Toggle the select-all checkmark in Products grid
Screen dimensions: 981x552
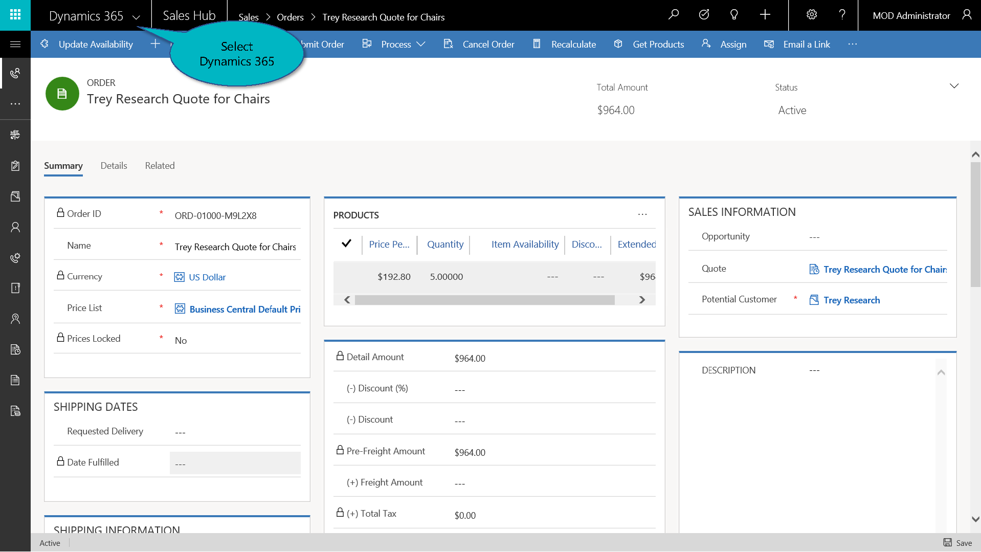[346, 244]
